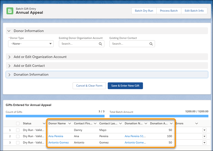Open the Donor Type dropdown

31,44
